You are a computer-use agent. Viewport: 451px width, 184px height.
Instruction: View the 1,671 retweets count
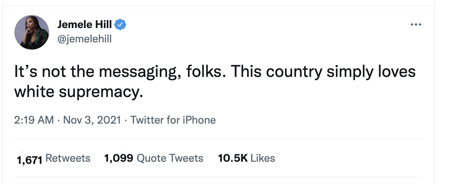[x=30, y=160]
